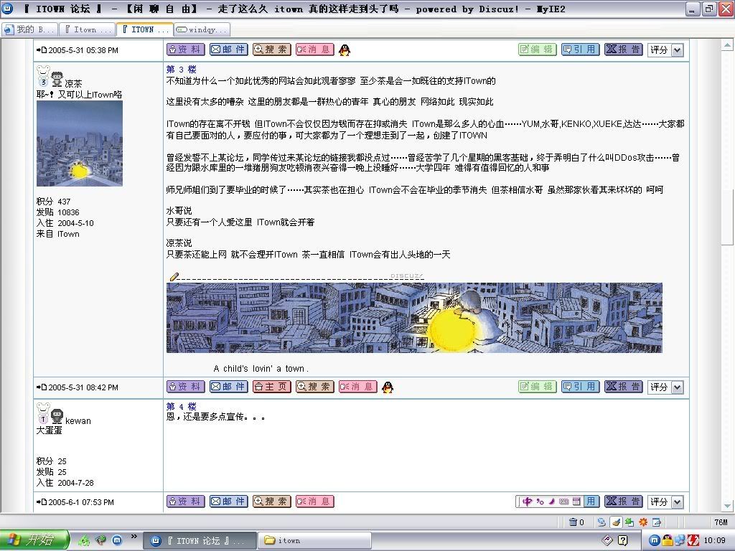This screenshot has height=551, width=735.
Task: Open 评分 rating dropdown in 05:38 PM row
Action: pyautogui.click(x=665, y=50)
